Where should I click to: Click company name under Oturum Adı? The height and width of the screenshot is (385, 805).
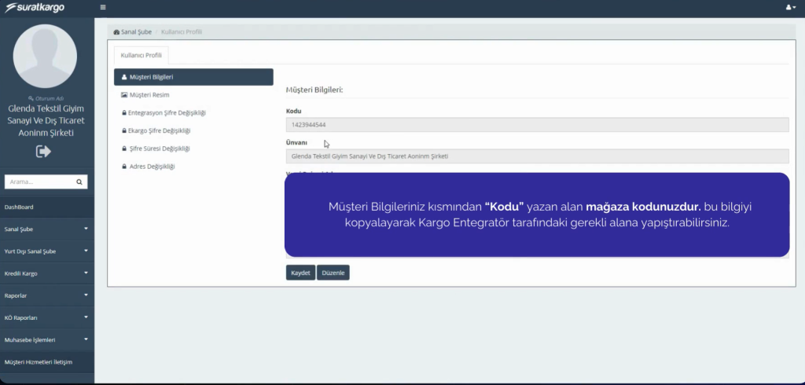46,121
